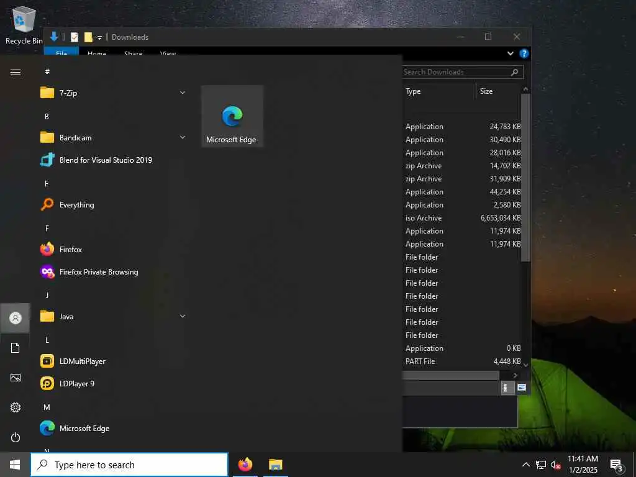The height and width of the screenshot is (477, 636).
Task: Click the Downloads blue arrow title icon
Action: coord(54,37)
